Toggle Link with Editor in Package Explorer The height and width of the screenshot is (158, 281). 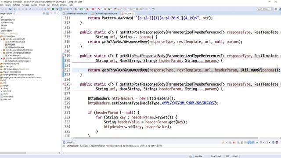[x=47, y=14]
